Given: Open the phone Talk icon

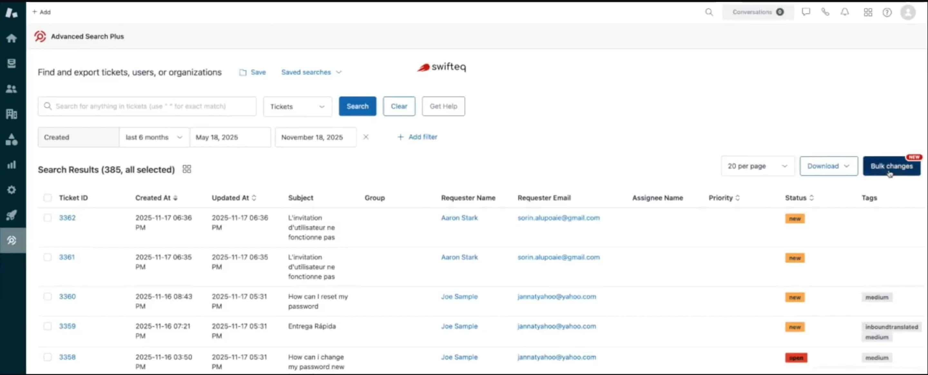Looking at the screenshot, I should click(x=825, y=12).
